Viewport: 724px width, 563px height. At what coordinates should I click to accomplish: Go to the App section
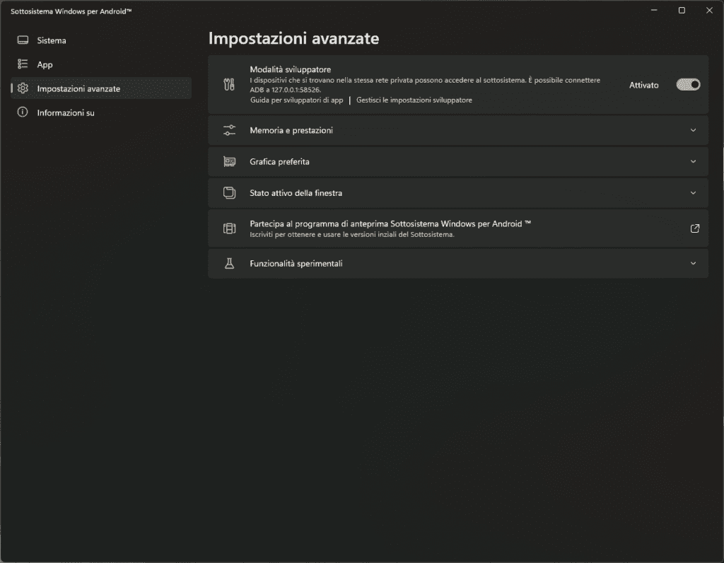pos(45,64)
